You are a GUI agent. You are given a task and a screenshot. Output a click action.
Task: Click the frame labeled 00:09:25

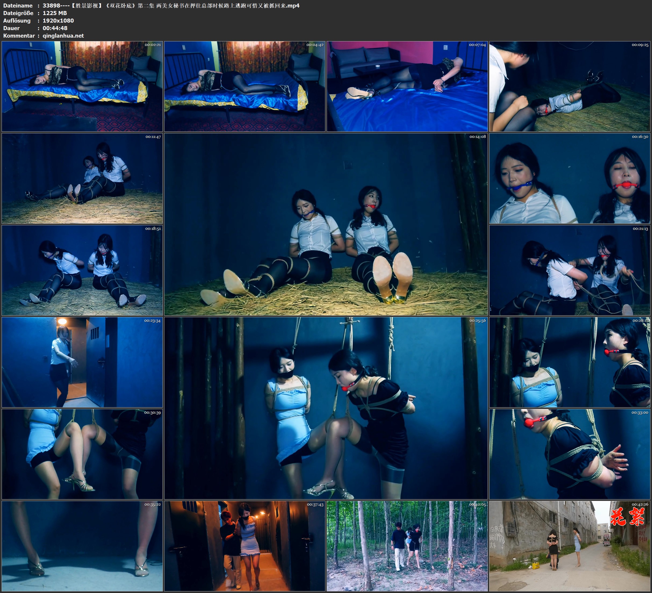570,86
